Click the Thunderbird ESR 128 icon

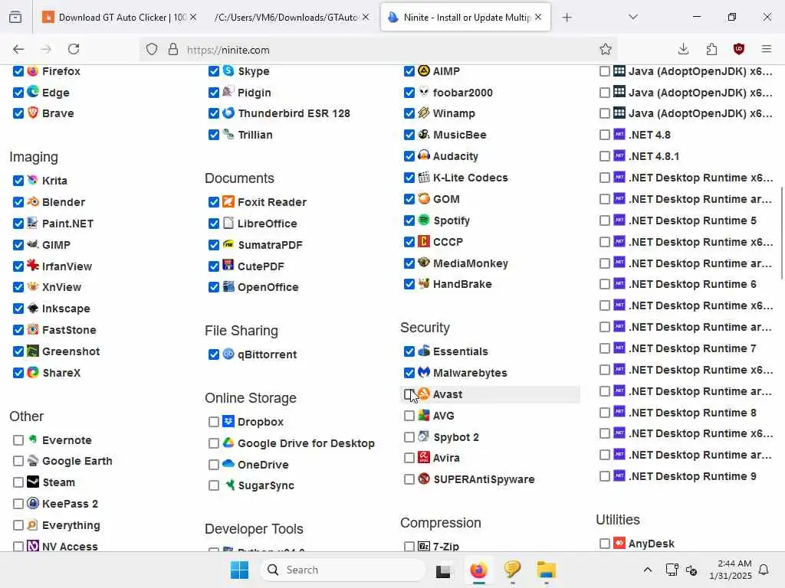(x=228, y=113)
